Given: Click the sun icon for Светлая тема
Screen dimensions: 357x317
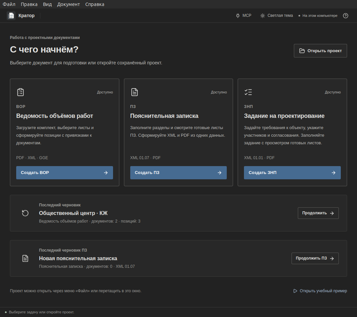Looking at the screenshot, I should (262, 16).
